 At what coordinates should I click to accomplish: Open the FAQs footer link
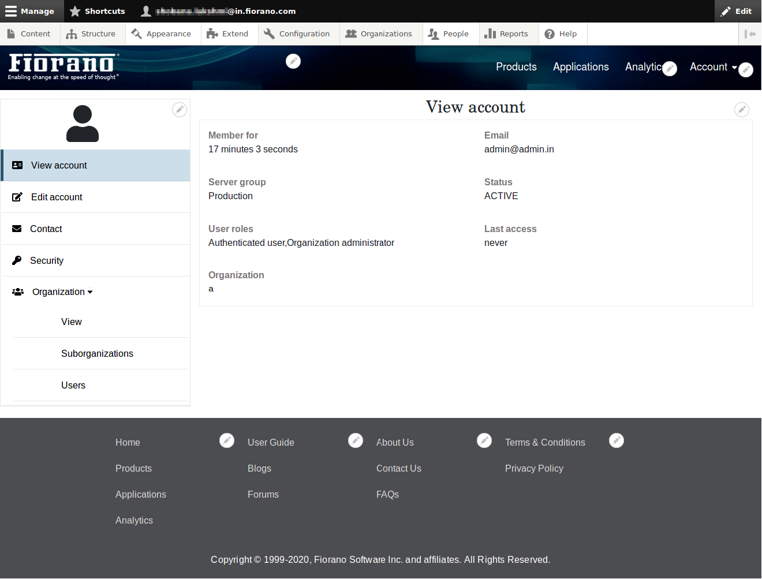(387, 495)
